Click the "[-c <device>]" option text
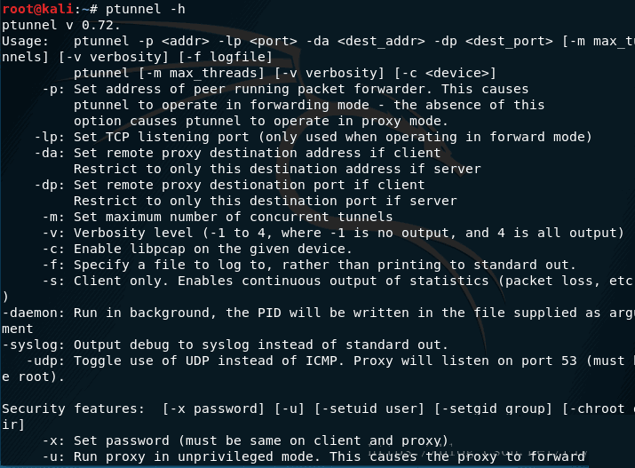Image resolution: width=635 pixels, height=468 pixels. click(x=445, y=74)
